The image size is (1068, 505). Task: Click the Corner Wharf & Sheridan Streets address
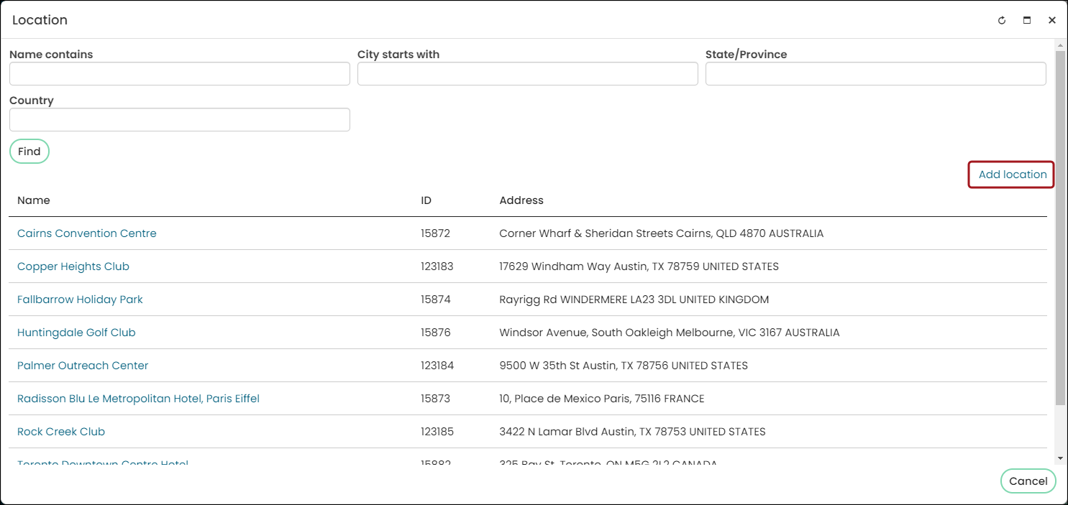pos(662,233)
